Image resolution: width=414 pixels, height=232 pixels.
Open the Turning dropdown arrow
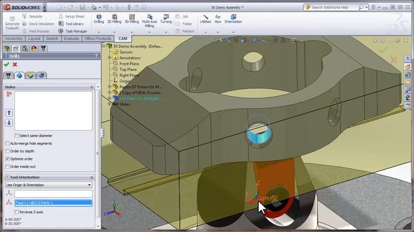pyautogui.click(x=166, y=32)
